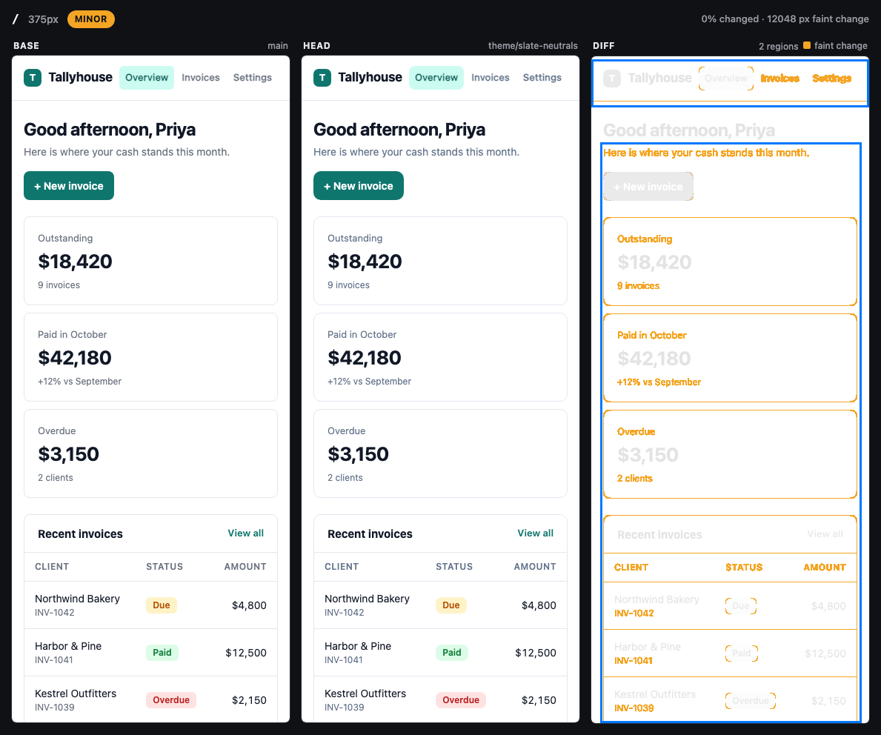Click the 2 regions label above DIFF

[778, 46]
